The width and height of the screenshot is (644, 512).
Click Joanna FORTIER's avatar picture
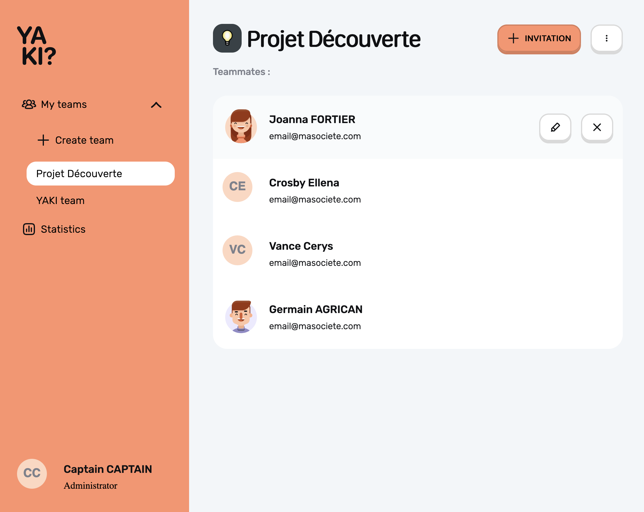click(241, 127)
